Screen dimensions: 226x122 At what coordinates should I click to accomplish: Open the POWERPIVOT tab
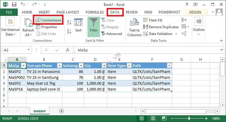(x=169, y=12)
